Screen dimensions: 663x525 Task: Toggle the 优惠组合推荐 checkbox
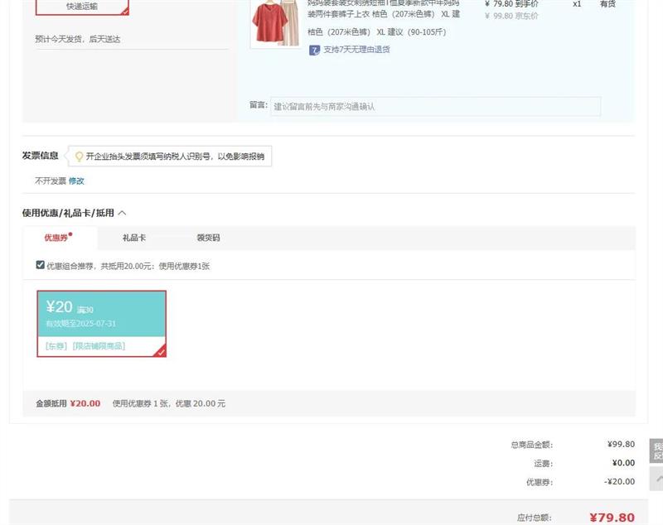40,266
